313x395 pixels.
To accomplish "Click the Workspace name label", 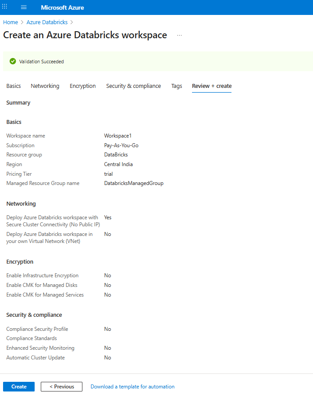I will point(25,135).
